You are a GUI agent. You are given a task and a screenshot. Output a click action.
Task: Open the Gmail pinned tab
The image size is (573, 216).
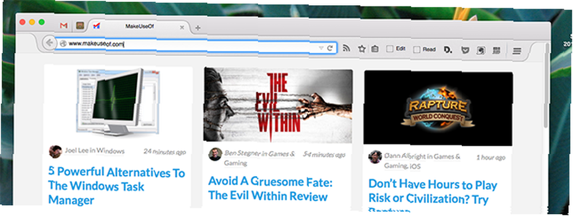[x=64, y=26]
